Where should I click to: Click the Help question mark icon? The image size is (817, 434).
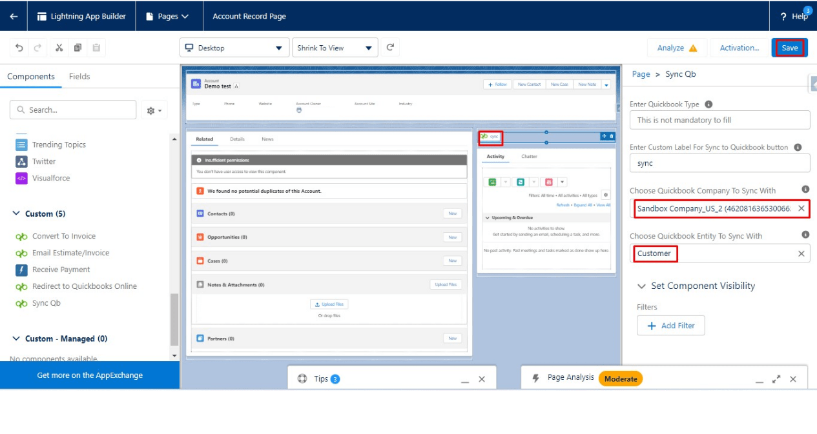(x=783, y=17)
